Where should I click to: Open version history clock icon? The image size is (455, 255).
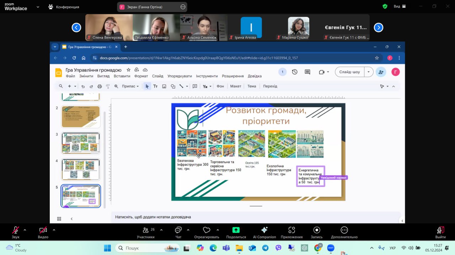click(295, 72)
